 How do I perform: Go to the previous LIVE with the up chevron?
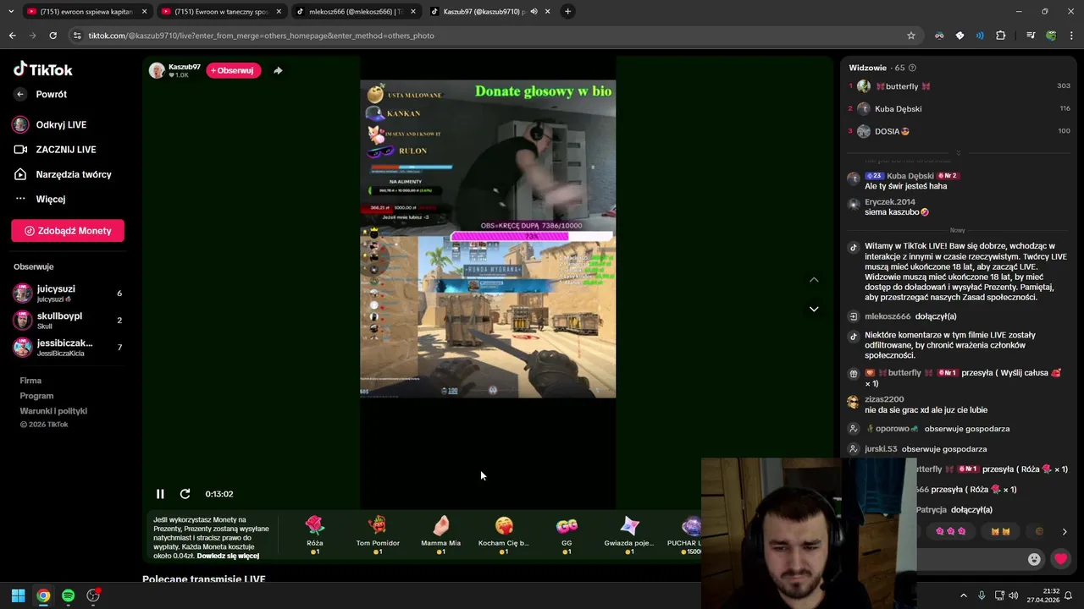(x=814, y=280)
